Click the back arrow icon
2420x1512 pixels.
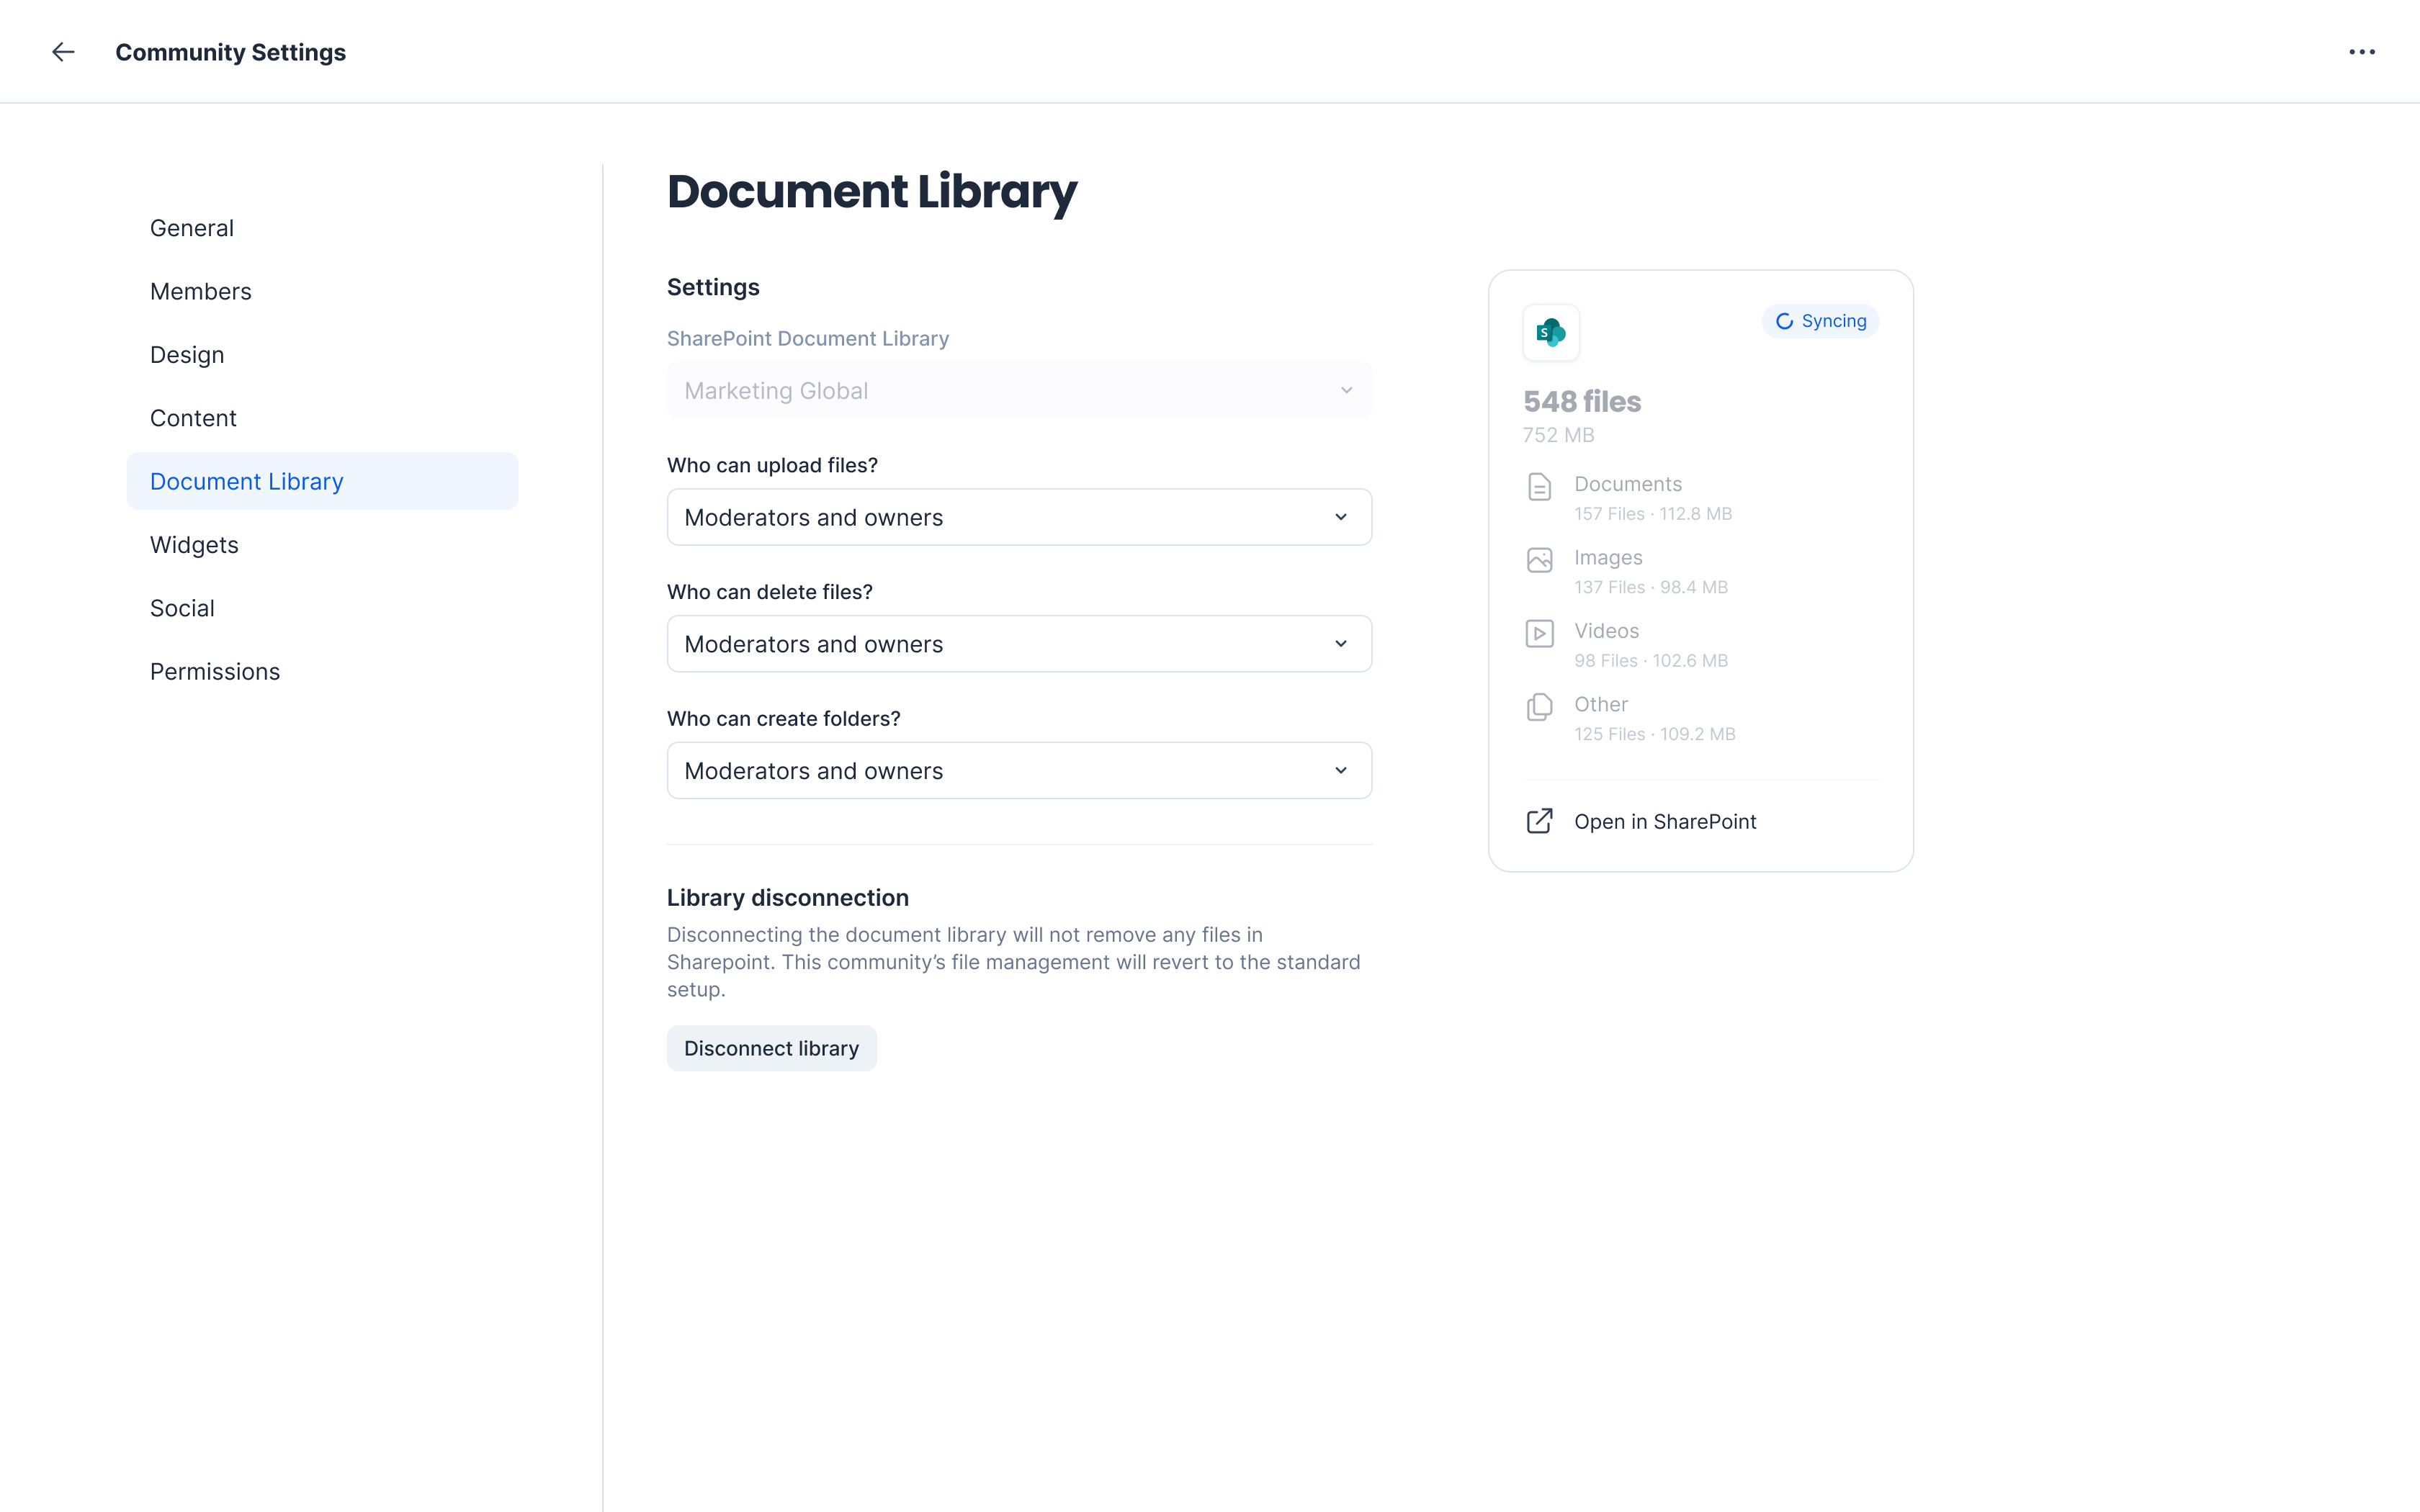[x=63, y=52]
